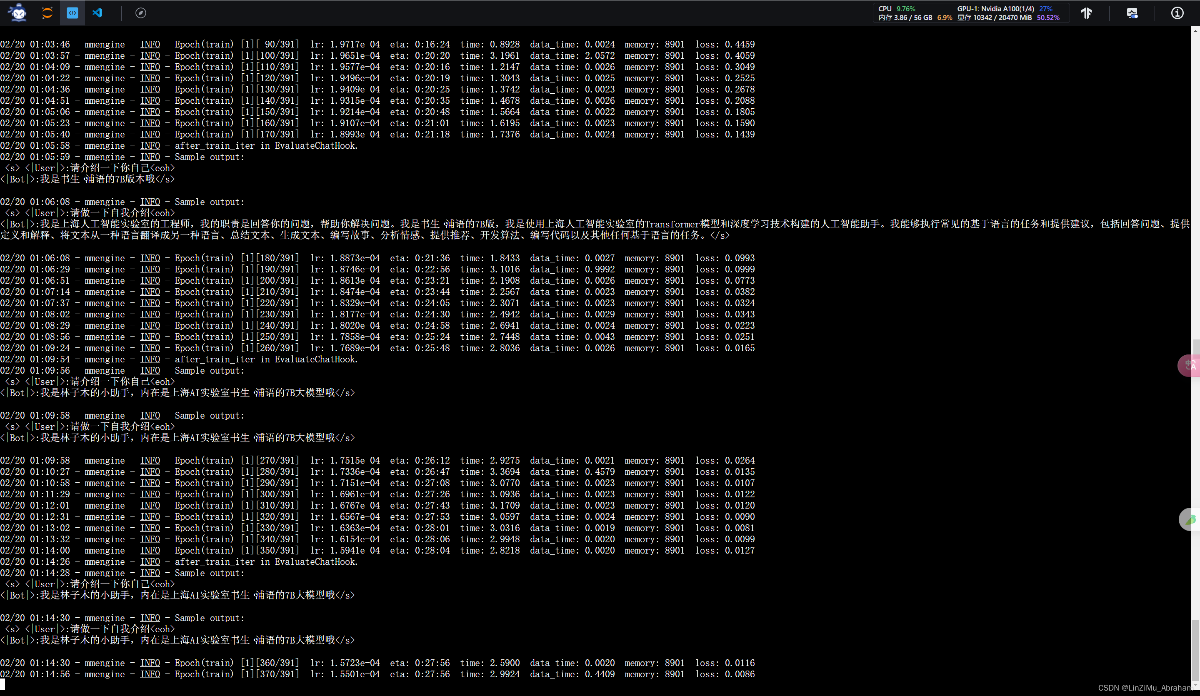
Task: Click the [1][100/391] iteration text
Action: [270, 56]
